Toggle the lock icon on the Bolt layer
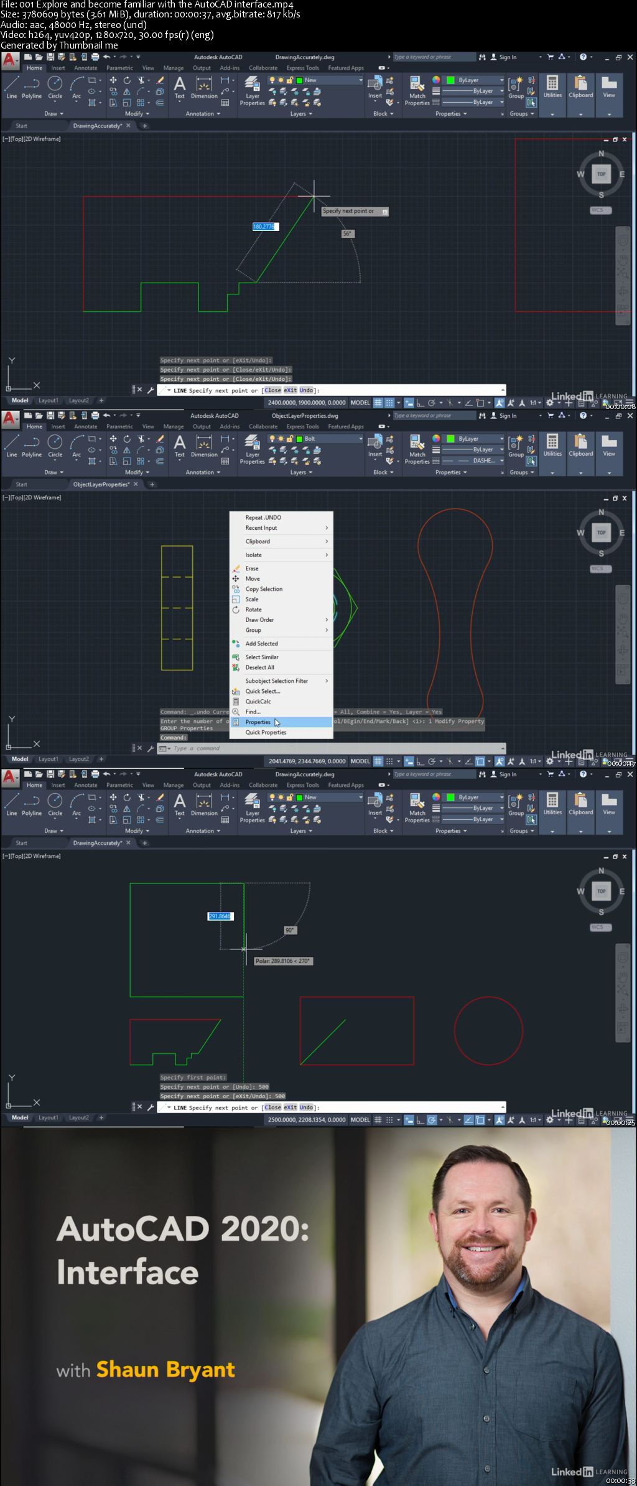637x1486 pixels. (x=289, y=439)
